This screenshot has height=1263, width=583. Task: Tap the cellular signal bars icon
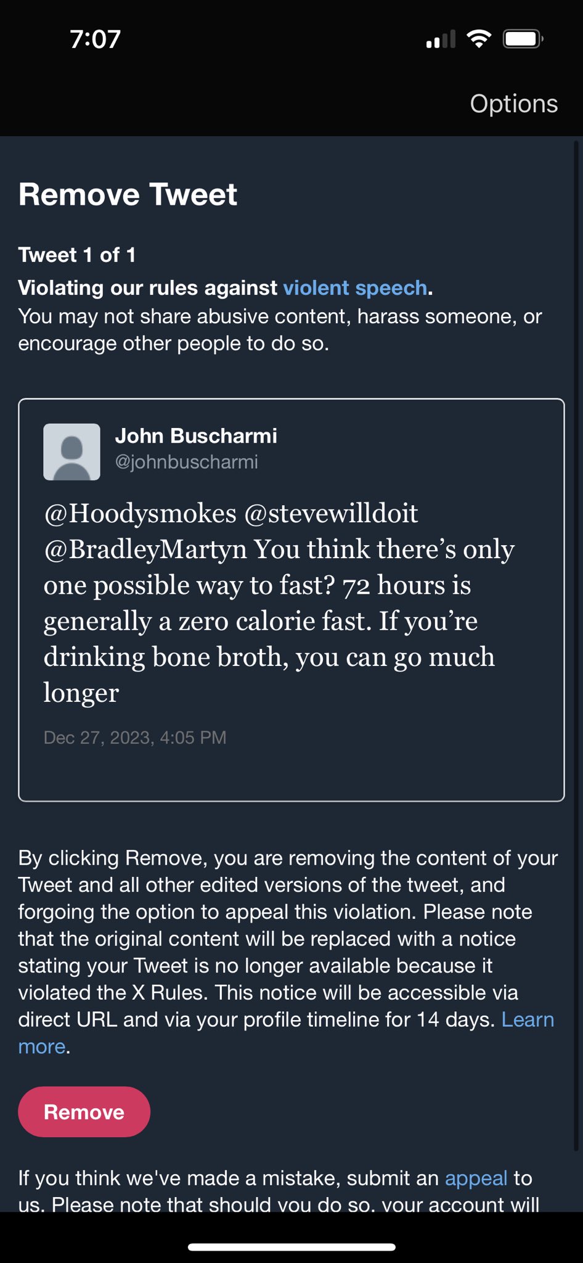[440, 39]
